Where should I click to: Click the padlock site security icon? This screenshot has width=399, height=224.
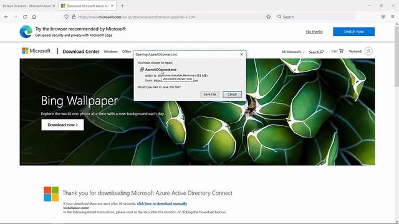(x=74, y=17)
